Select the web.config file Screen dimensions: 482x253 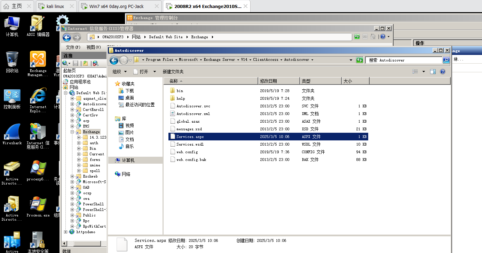[x=268, y=152]
